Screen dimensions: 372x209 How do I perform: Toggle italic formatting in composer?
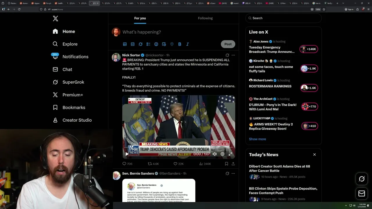[187, 44]
